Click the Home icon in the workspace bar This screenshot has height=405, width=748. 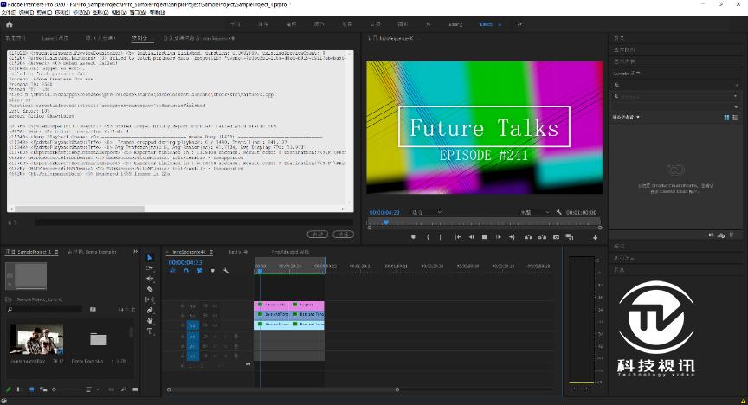coord(9,25)
